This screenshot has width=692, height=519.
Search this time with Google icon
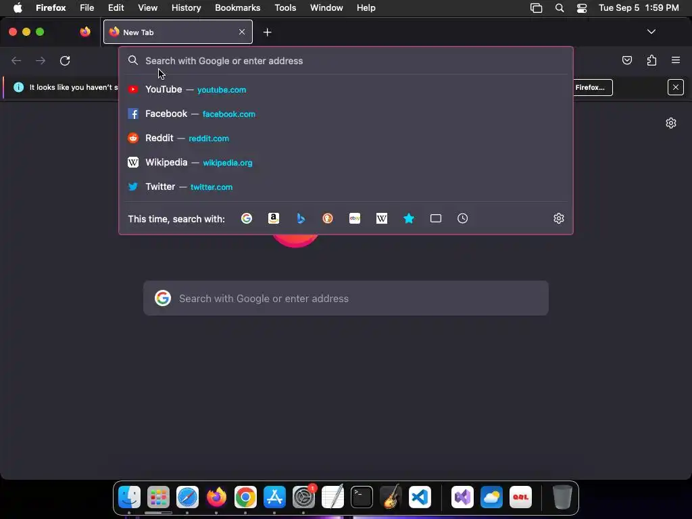tap(246, 218)
